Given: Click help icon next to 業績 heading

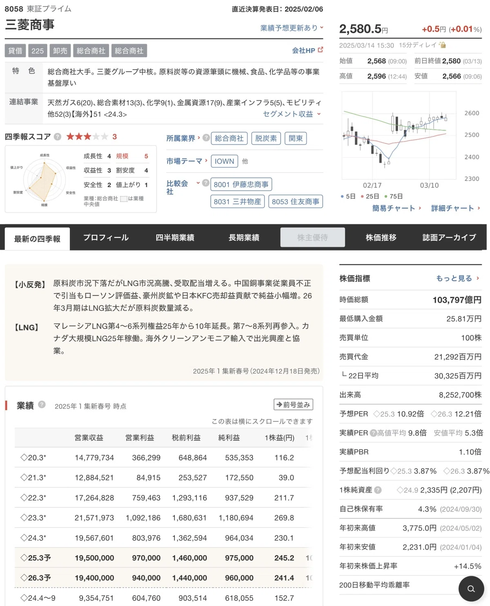Looking at the screenshot, I should 42,405.
